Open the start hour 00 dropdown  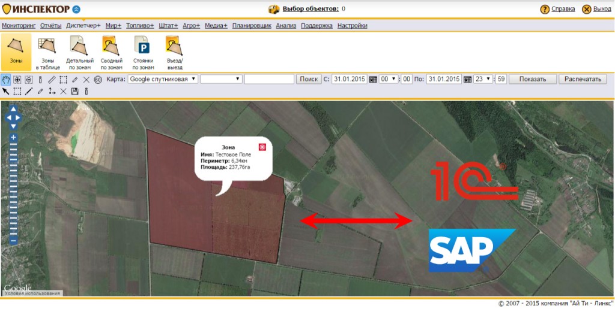pyautogui.click(x=389, y=79)
